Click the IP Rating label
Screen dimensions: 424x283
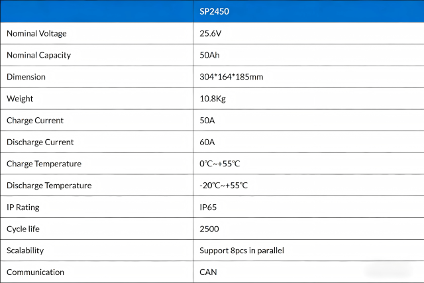[23, 207]
